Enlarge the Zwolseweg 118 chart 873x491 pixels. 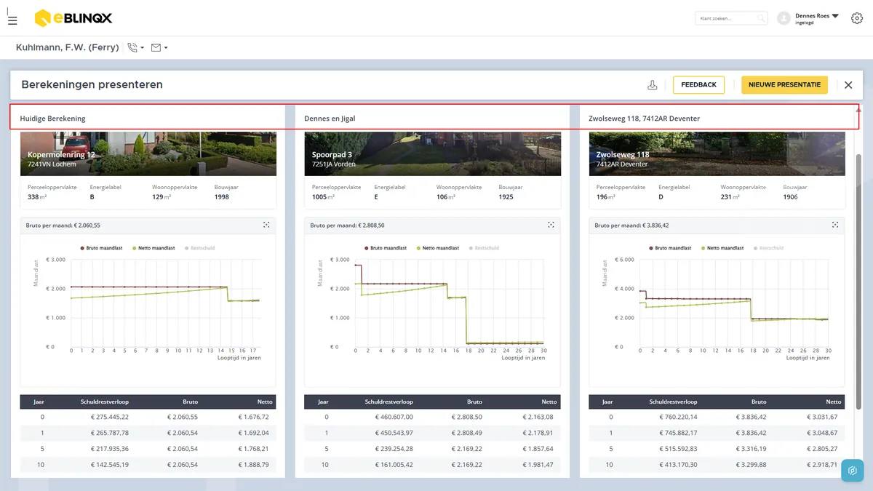[836, 225]
